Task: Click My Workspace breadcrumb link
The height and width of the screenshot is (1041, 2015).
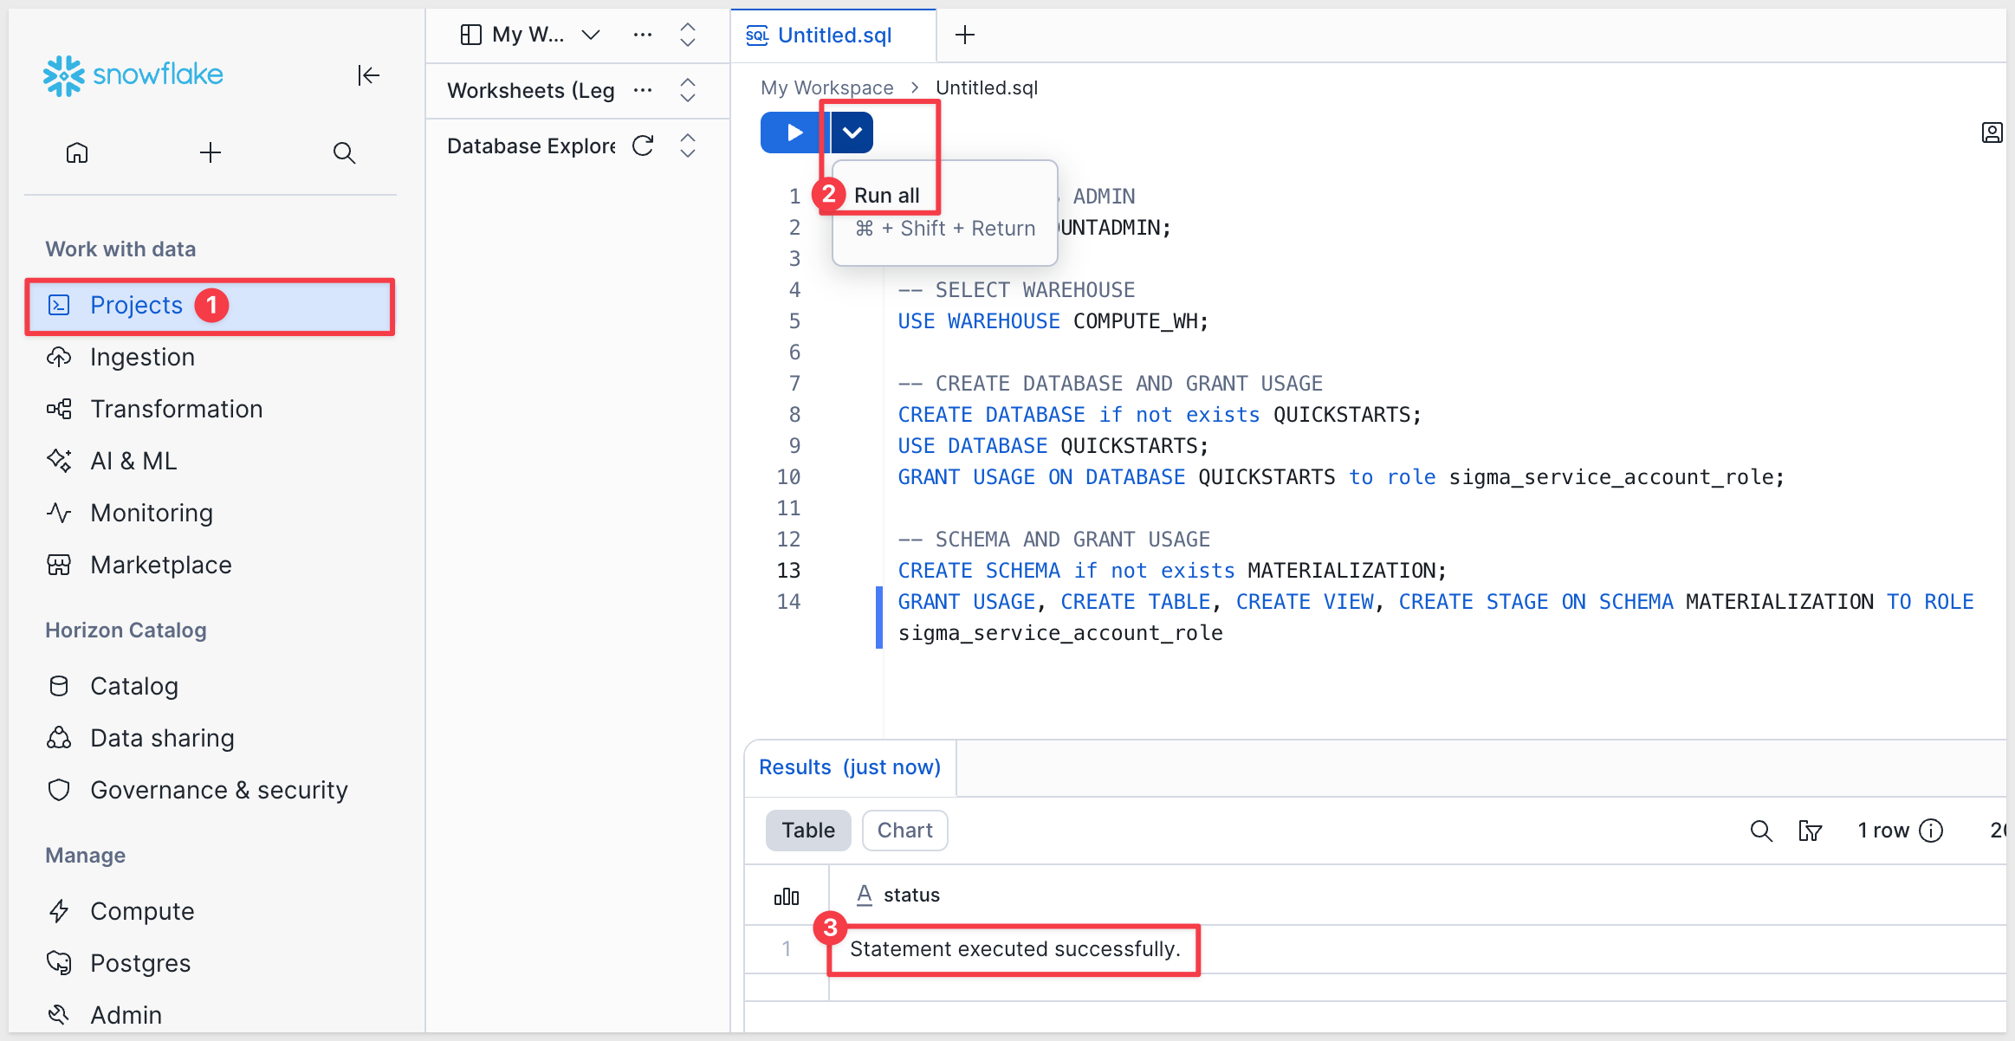Action: pos(826,87)
